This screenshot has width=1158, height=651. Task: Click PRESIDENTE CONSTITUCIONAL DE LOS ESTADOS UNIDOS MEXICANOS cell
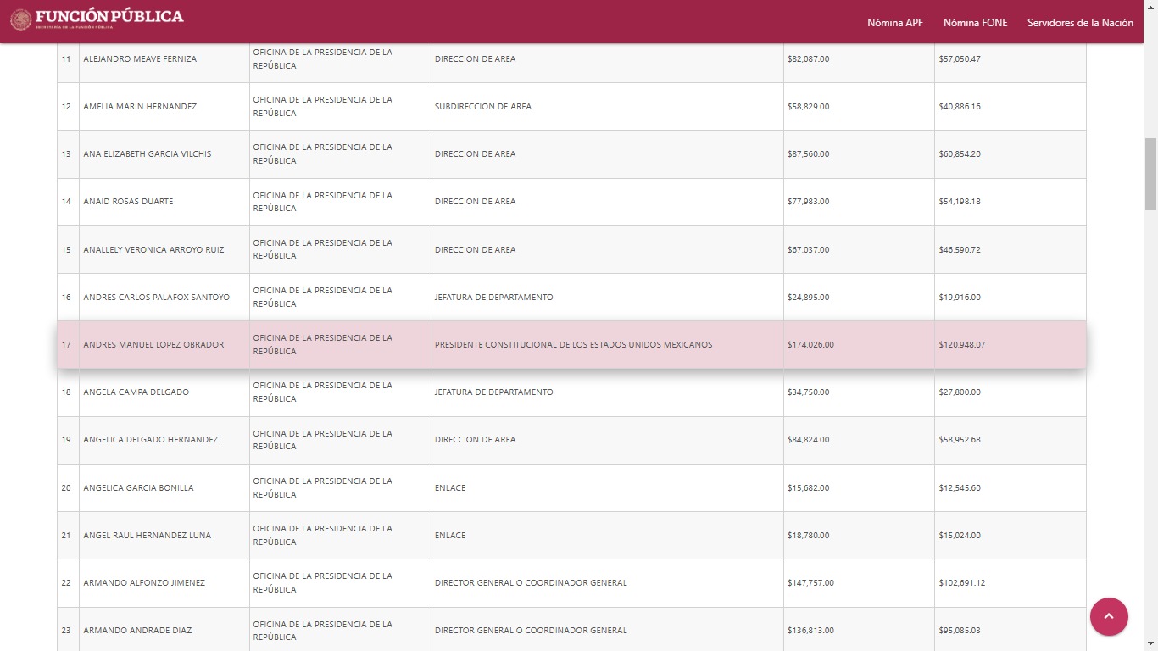[607, 345]
